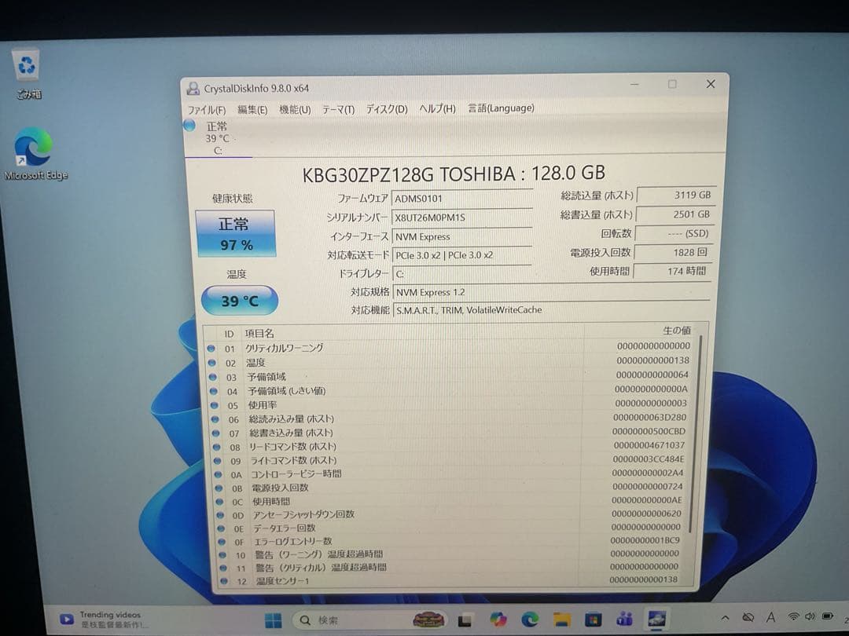Open Microsoft Store from the taskbar
The height and width of the screenshot is (636, 849).
[594, 618]
